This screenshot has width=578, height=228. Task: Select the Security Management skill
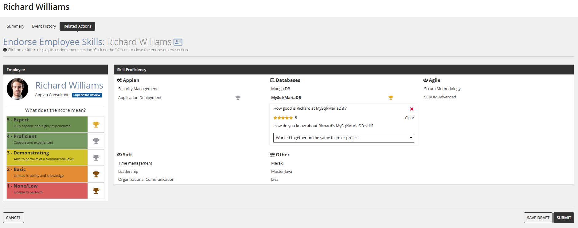(138, 89)
